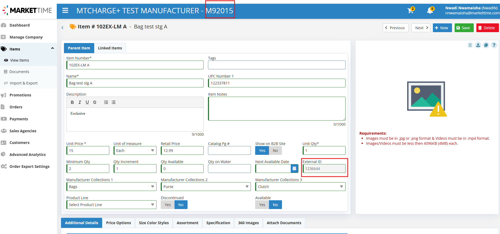Open Import & Export in sidebar
500x234 pixels.
24,83
